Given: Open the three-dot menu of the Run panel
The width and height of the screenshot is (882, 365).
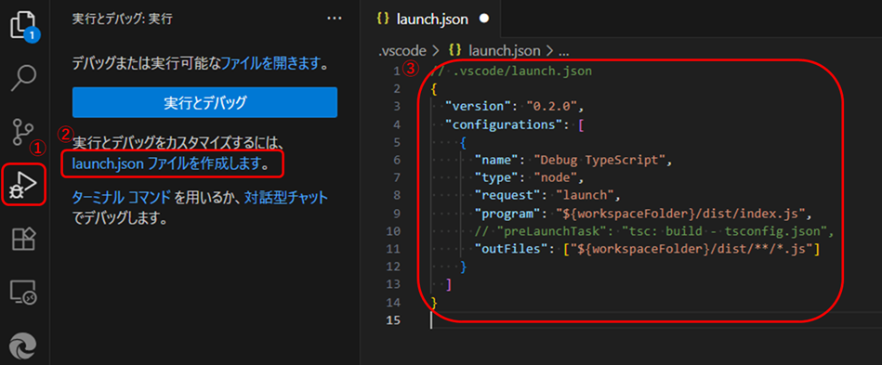Looking at the screenshot, I should click(335, 19).
